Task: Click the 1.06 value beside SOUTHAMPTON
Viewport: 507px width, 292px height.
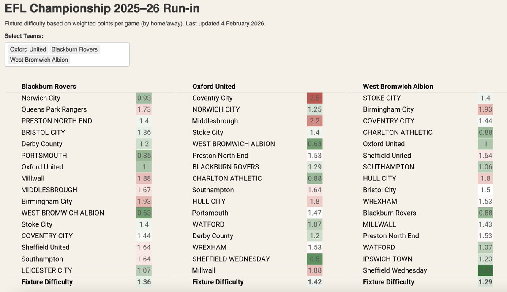Action: [x=485, y=167]
